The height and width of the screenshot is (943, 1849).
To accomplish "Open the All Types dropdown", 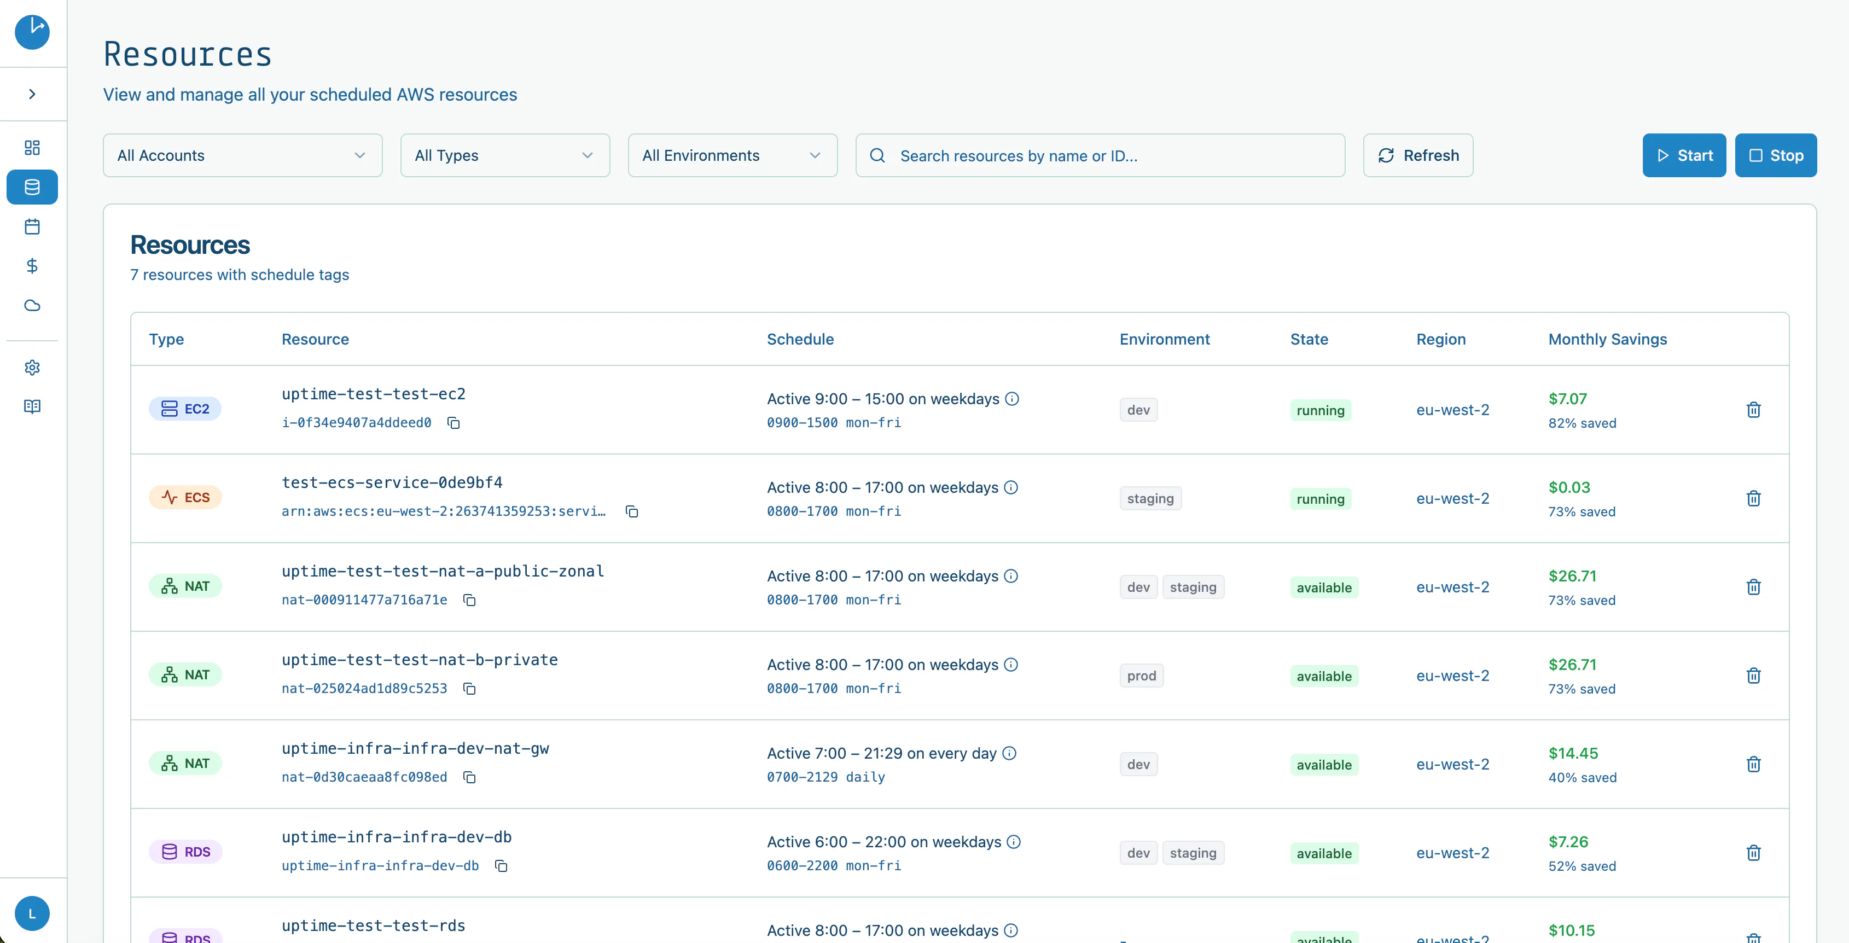I will click(x=504, y=155).
